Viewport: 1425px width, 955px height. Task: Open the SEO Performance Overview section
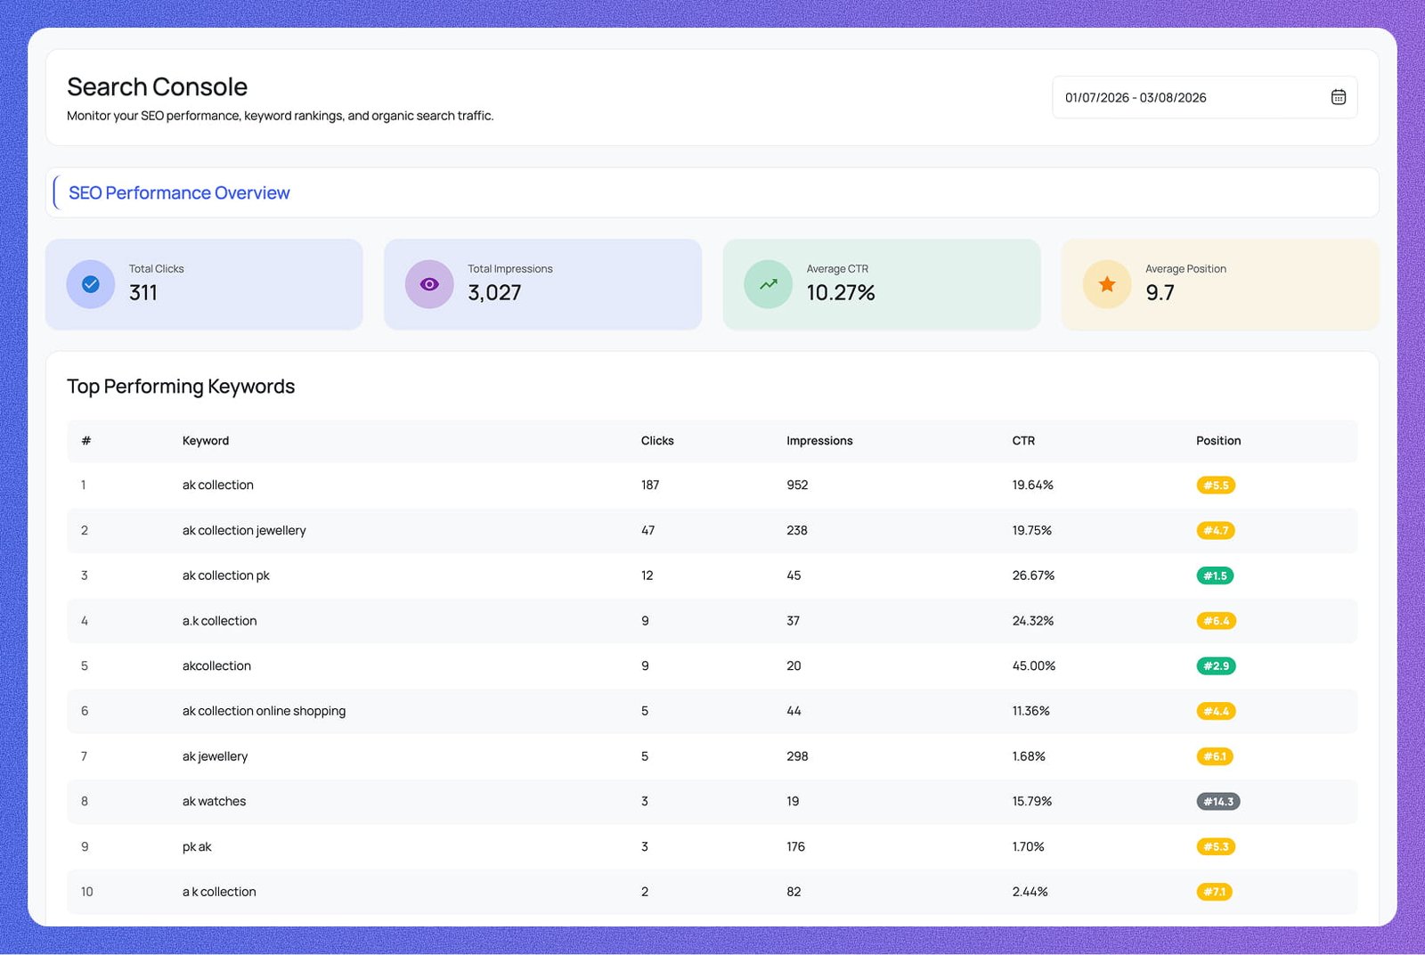point(179,192)
